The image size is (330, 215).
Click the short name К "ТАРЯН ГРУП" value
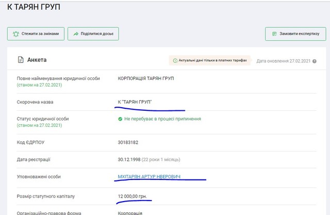pos(138,102)
